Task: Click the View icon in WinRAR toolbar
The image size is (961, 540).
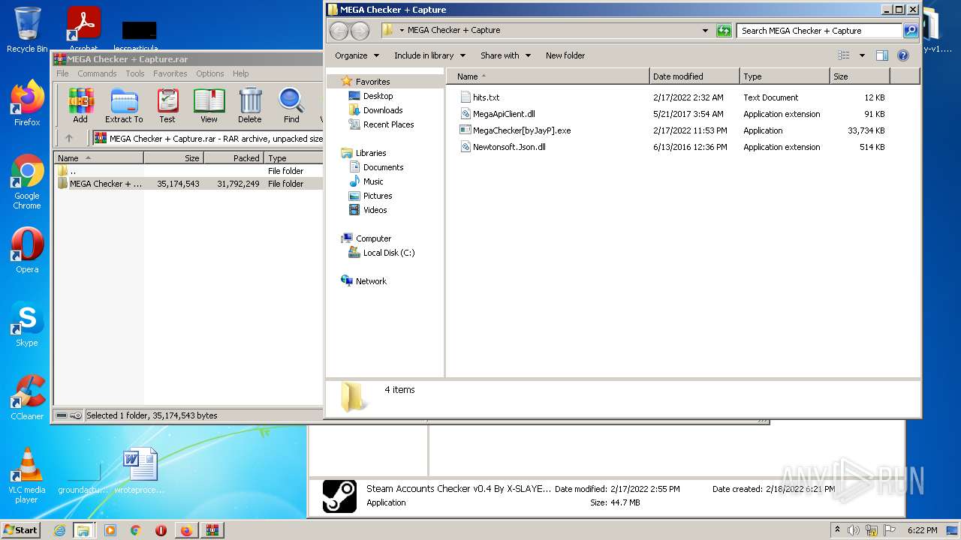Action: point(209,106)
